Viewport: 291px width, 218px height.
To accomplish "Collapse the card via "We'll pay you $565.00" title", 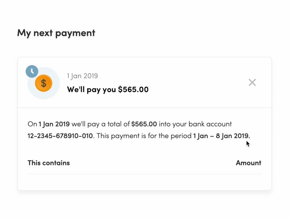I will pyautogui.click(x=108, y=89).
